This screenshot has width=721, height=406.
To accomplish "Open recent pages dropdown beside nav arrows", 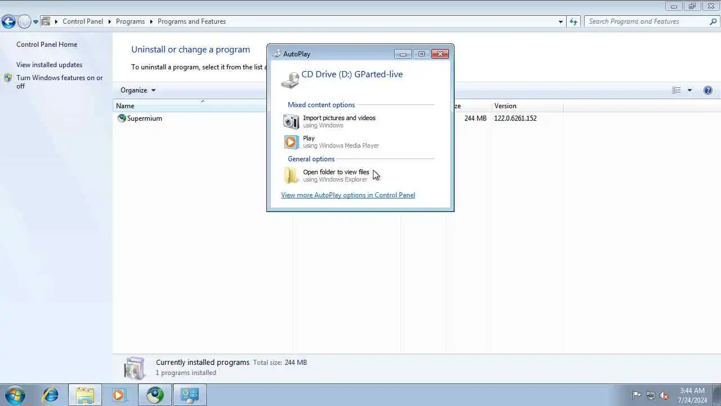I will pyautogui.click(x=35, y=22).
